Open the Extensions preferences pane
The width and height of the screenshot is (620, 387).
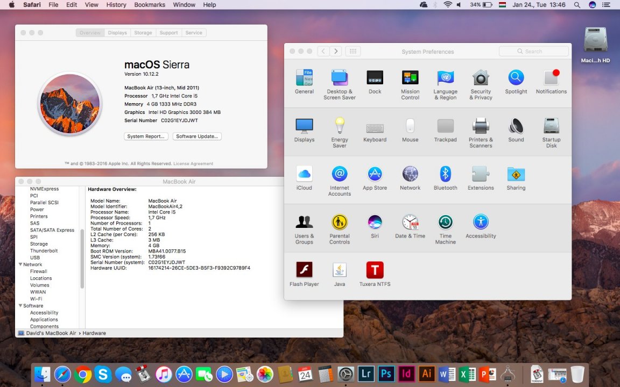pyautogui.click(x=481, y=178)
